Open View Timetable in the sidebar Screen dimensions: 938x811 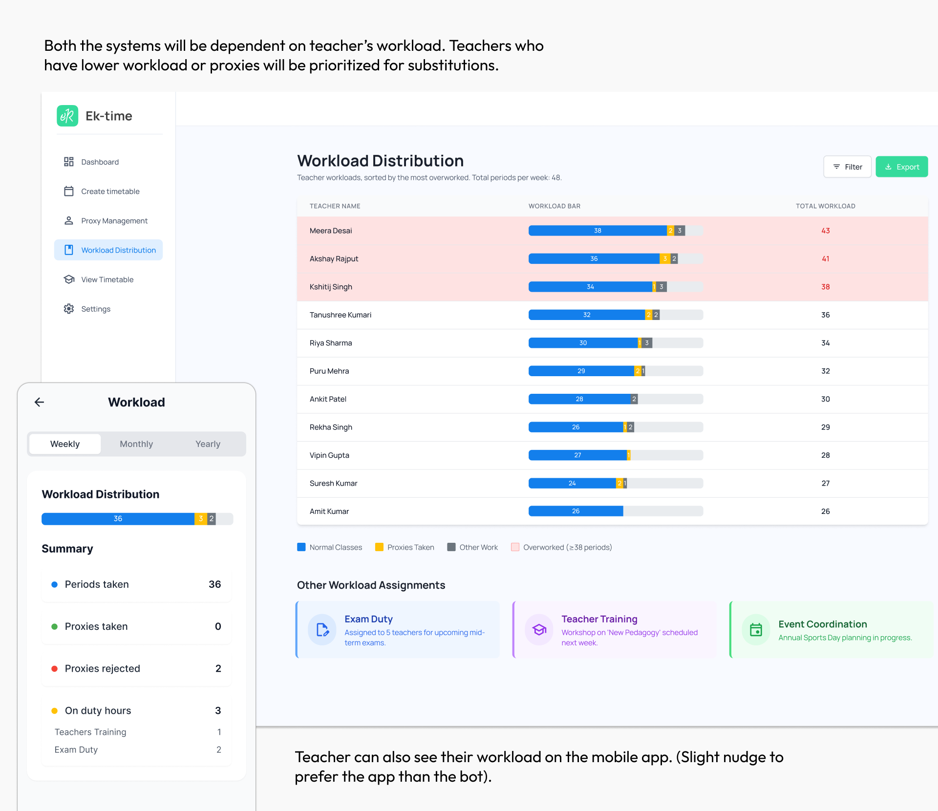(x=108, y=279)
